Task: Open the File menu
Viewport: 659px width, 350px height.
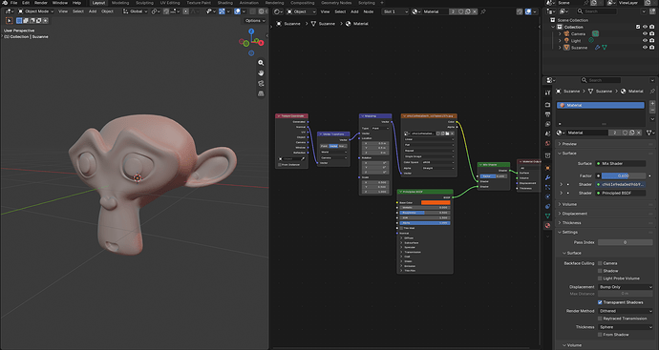Action: (14, 3)
